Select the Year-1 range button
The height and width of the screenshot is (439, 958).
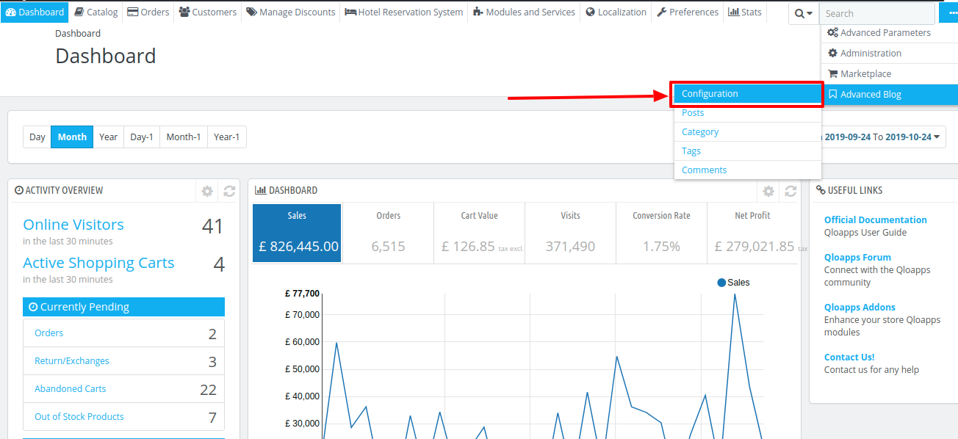tap(226, 137)
